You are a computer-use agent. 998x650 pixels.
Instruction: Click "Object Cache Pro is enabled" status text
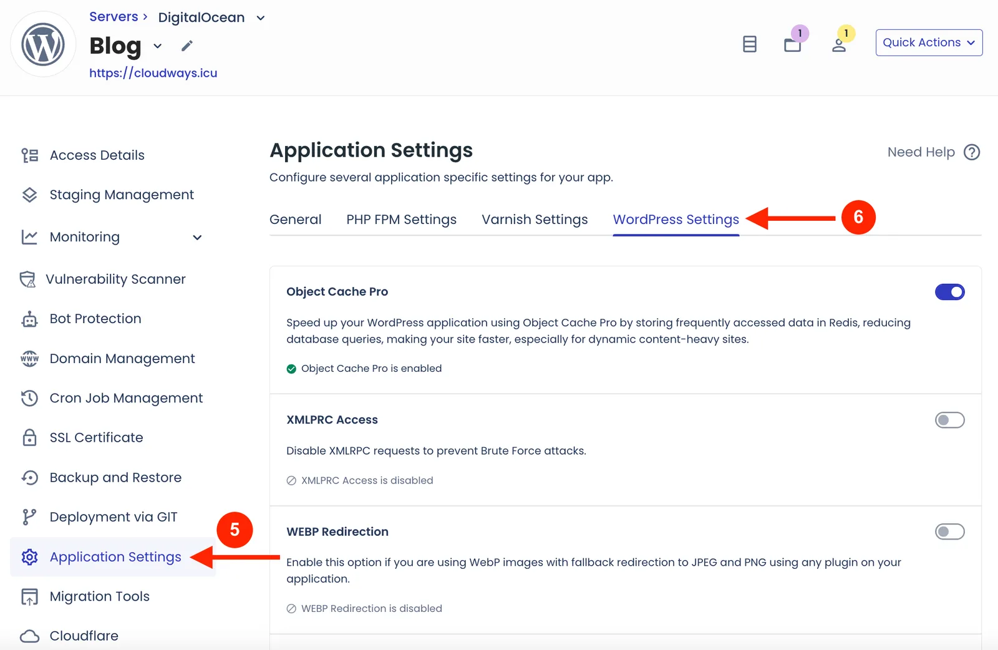click(371, 369)
